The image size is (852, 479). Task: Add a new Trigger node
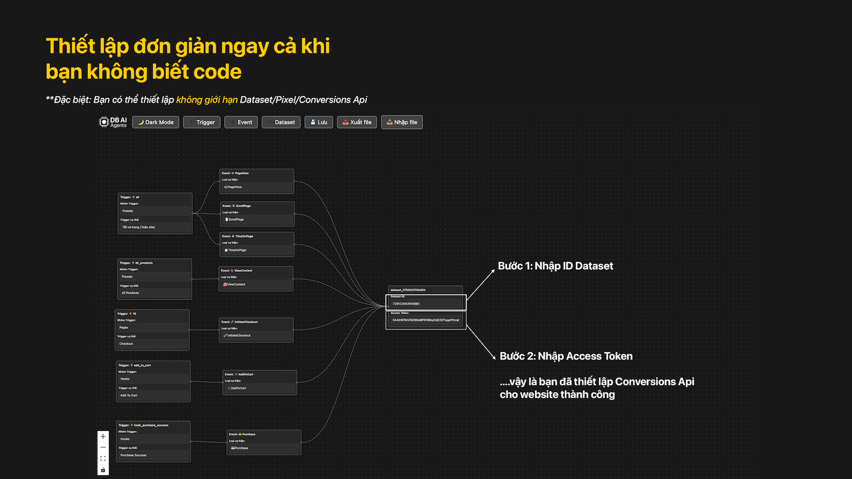(201, 122)
